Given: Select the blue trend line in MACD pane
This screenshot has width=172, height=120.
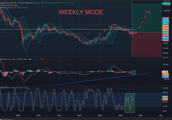Looking at the screenshot, I should (x=102, y=79).
